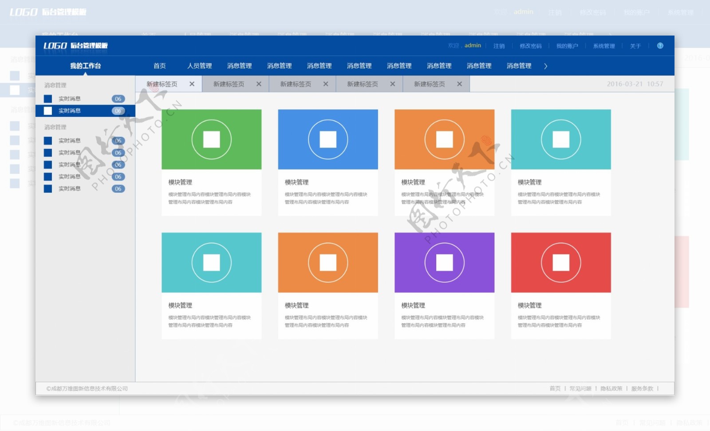Open 人员管理 navigation item
This screenshot has width=710, height=431.
pyautogui.click(x=200, y=66)
